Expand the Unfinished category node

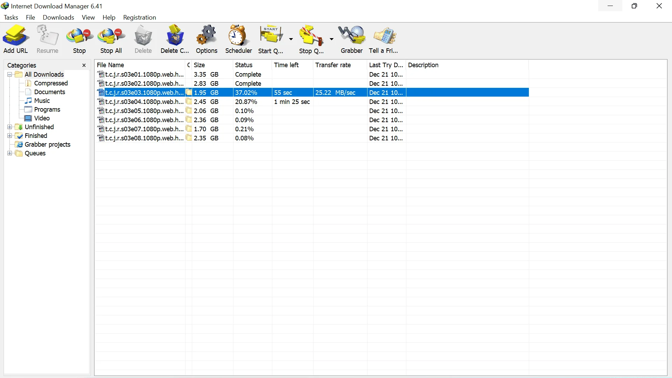(10, 127)
